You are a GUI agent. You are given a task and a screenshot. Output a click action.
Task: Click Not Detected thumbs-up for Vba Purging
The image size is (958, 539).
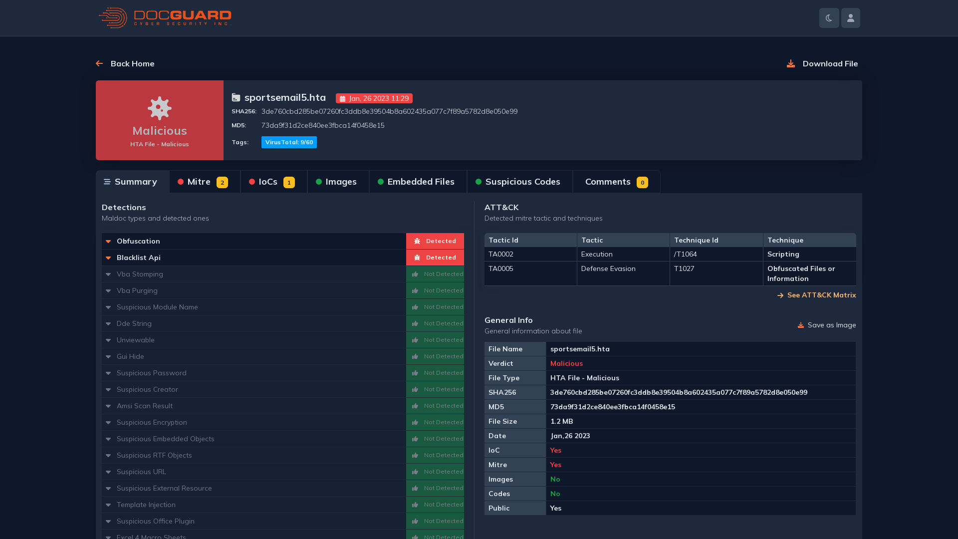click(x=415, y=290)
